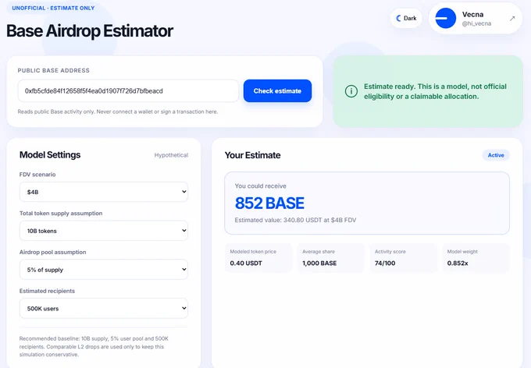Click the Base Airdrop Estimator heading
Screen dimensions: 531x368
pos(90,30)
